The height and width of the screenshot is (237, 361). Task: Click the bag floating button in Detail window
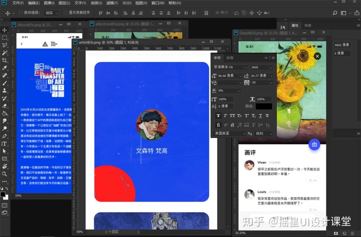[314, 144]
